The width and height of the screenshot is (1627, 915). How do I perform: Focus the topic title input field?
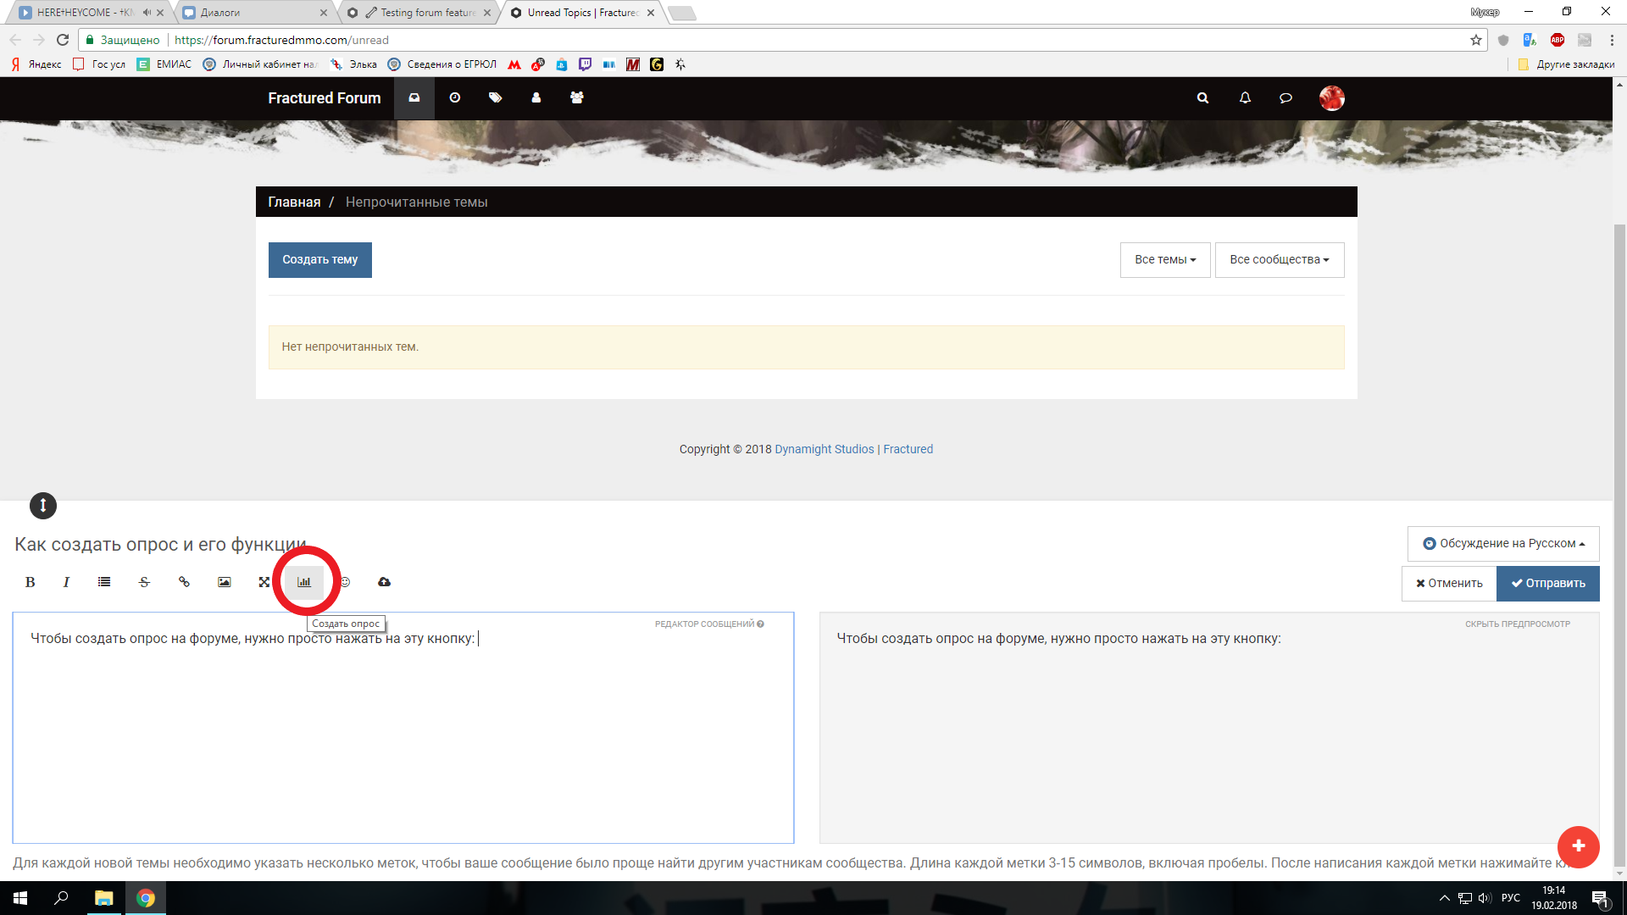(x=703, y=545)
